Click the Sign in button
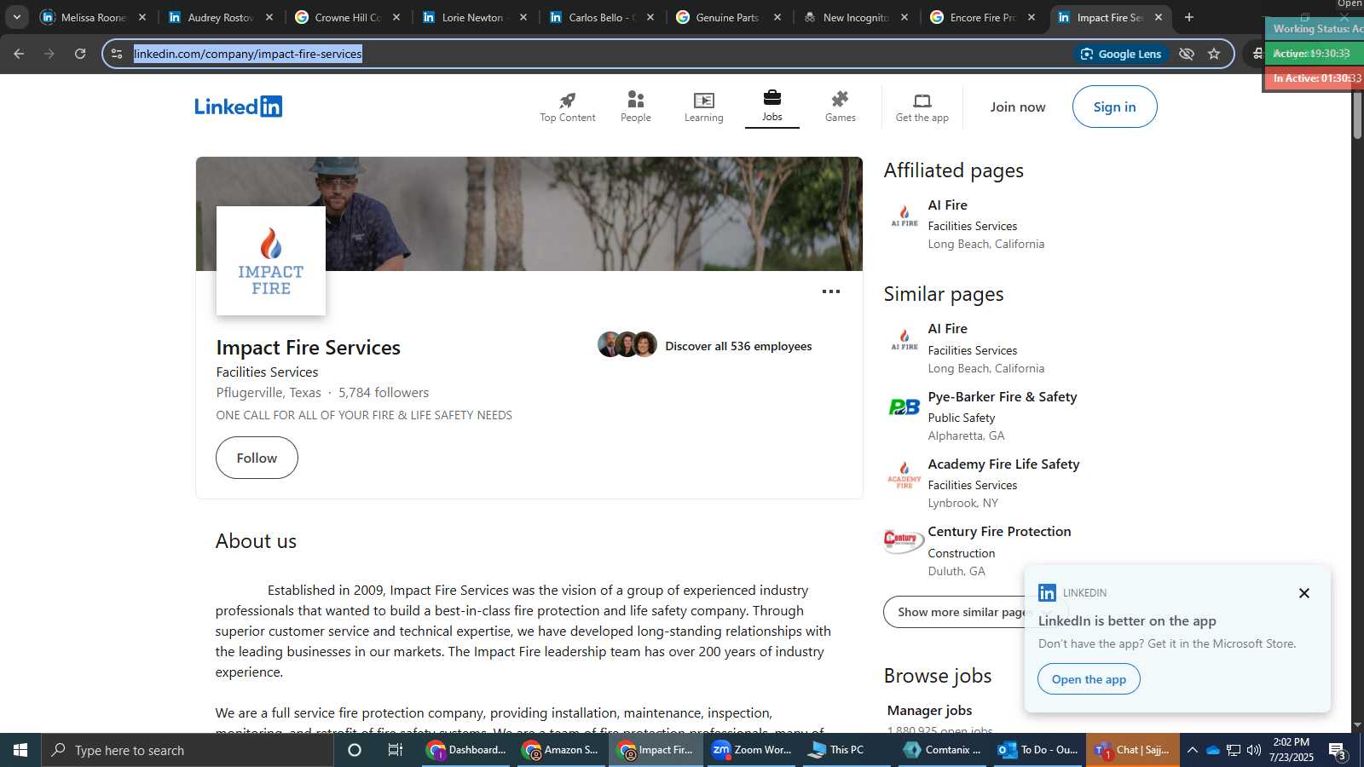Viewport: 1364px width, 767px height. (x=1114, y=107)
